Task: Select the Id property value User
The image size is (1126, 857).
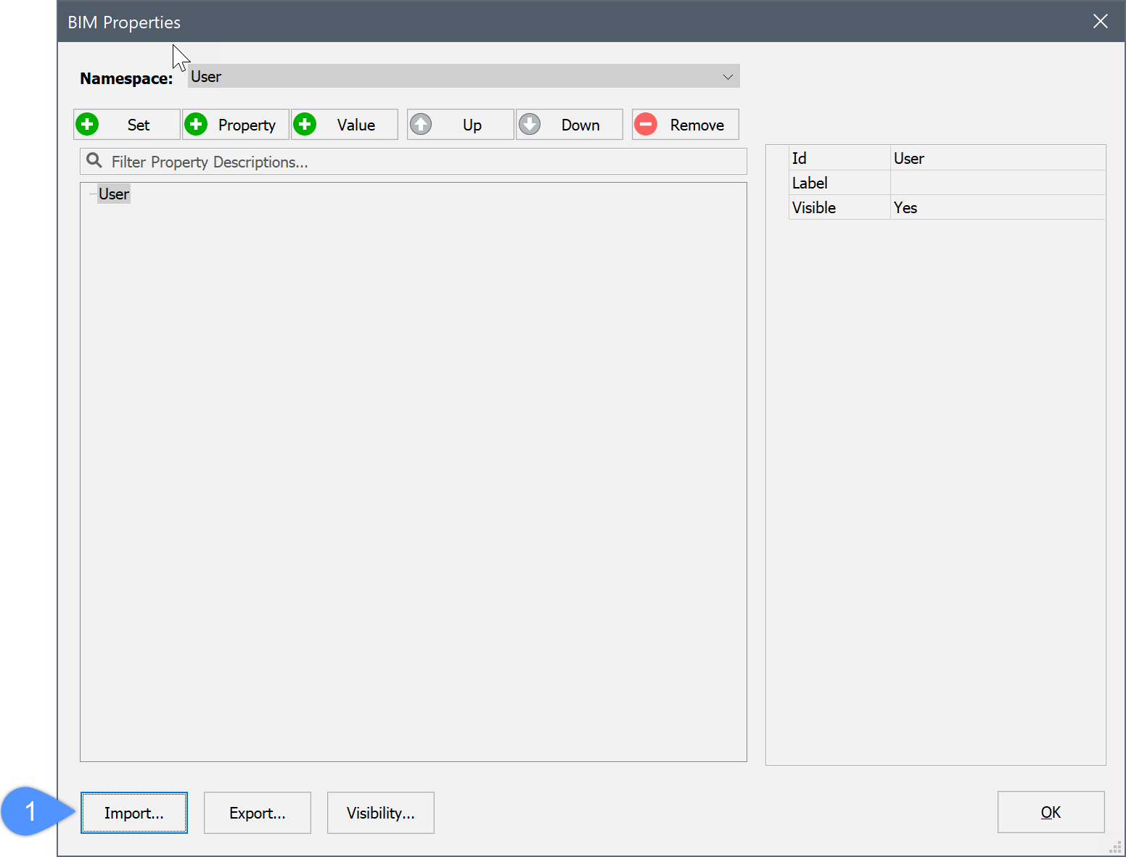Action: click(x=997, y=158)
